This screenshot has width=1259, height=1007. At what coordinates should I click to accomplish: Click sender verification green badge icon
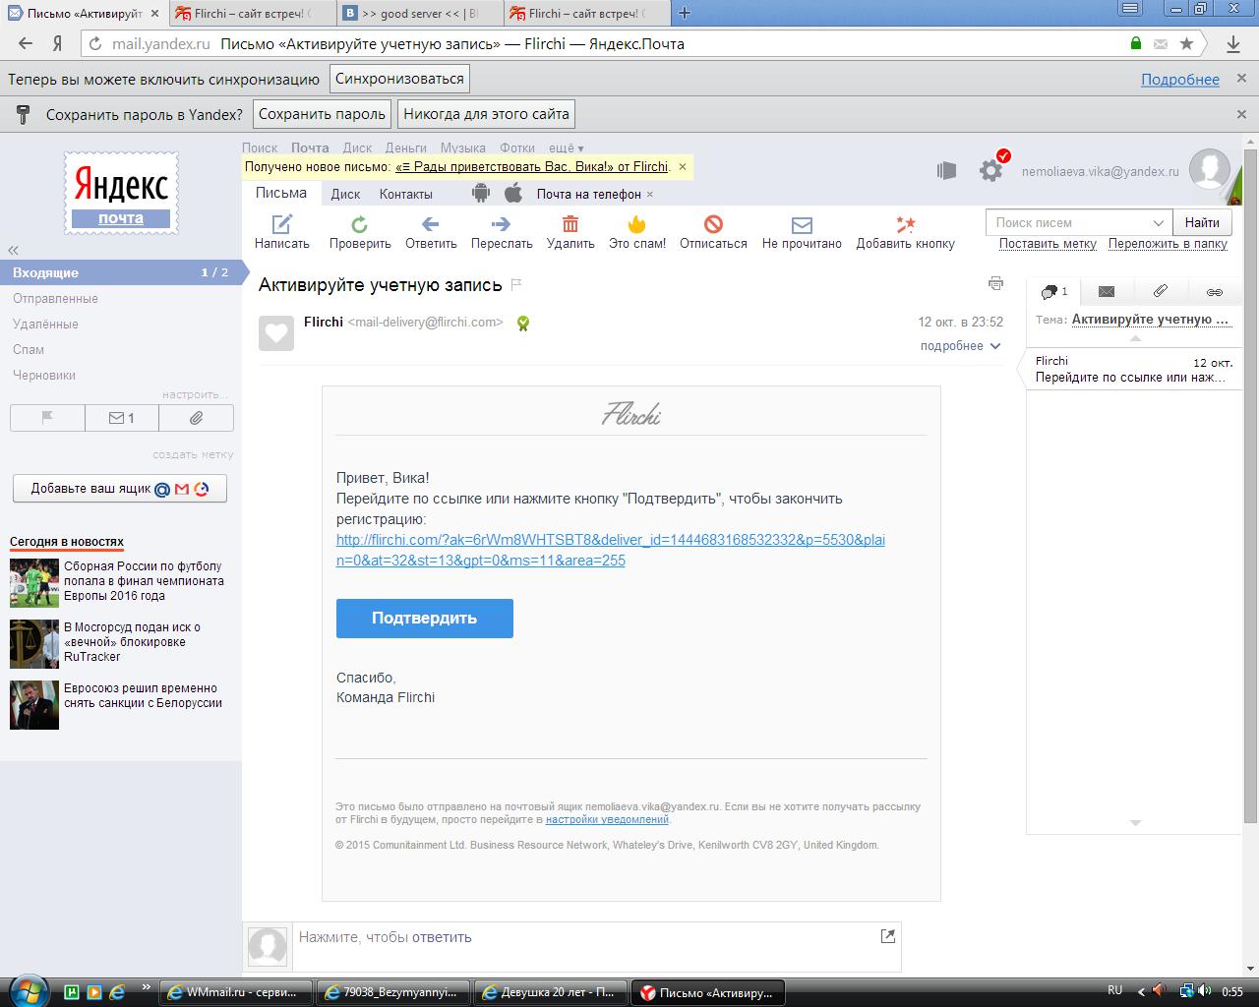coord(523,323)
